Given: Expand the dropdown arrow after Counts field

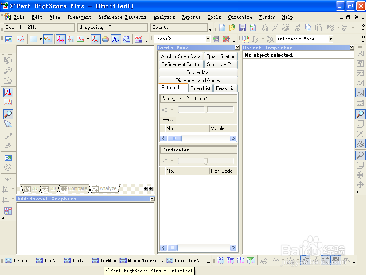Looking at the screenshot, I should point(210,30).
